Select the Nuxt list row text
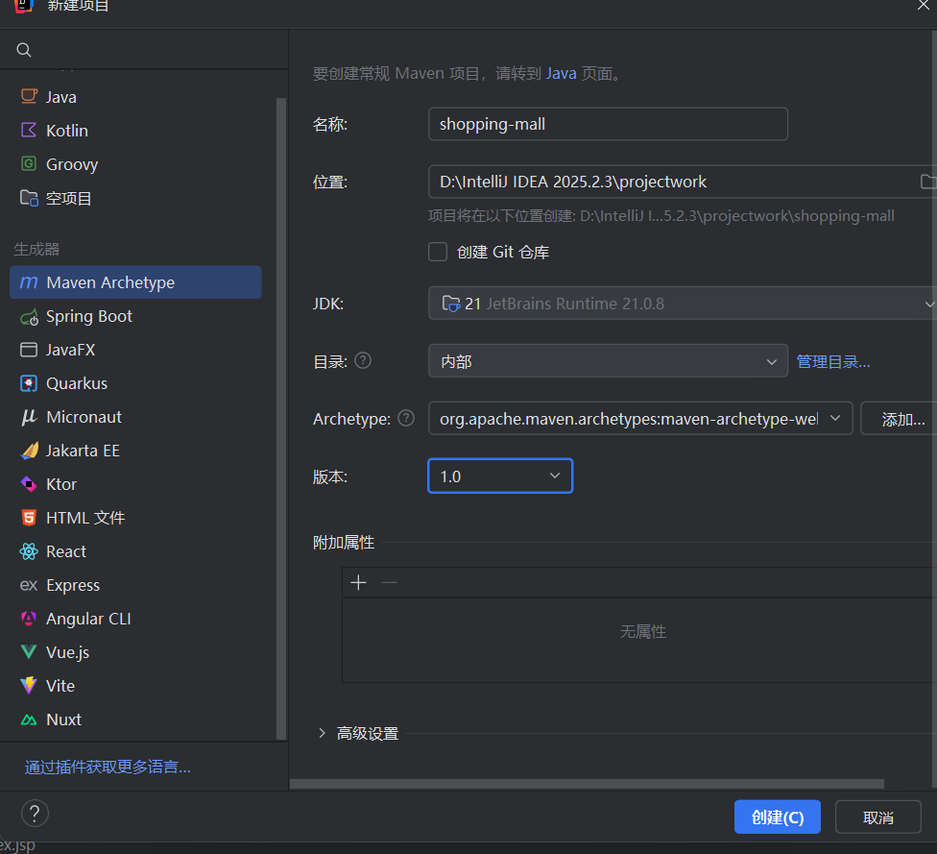This screenshot has width=937, height=854. (63, 720)
